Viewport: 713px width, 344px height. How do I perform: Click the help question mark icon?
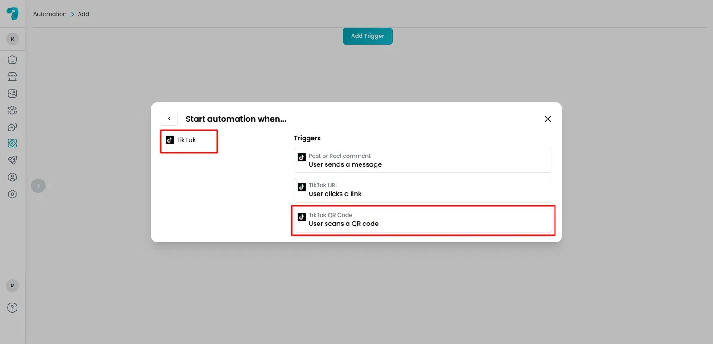12,308
